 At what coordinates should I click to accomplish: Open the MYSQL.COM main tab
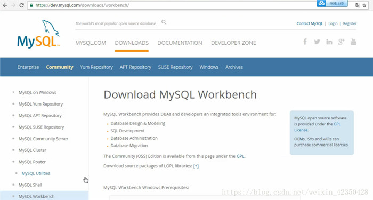pyautogui.click(x=91, y=43)
